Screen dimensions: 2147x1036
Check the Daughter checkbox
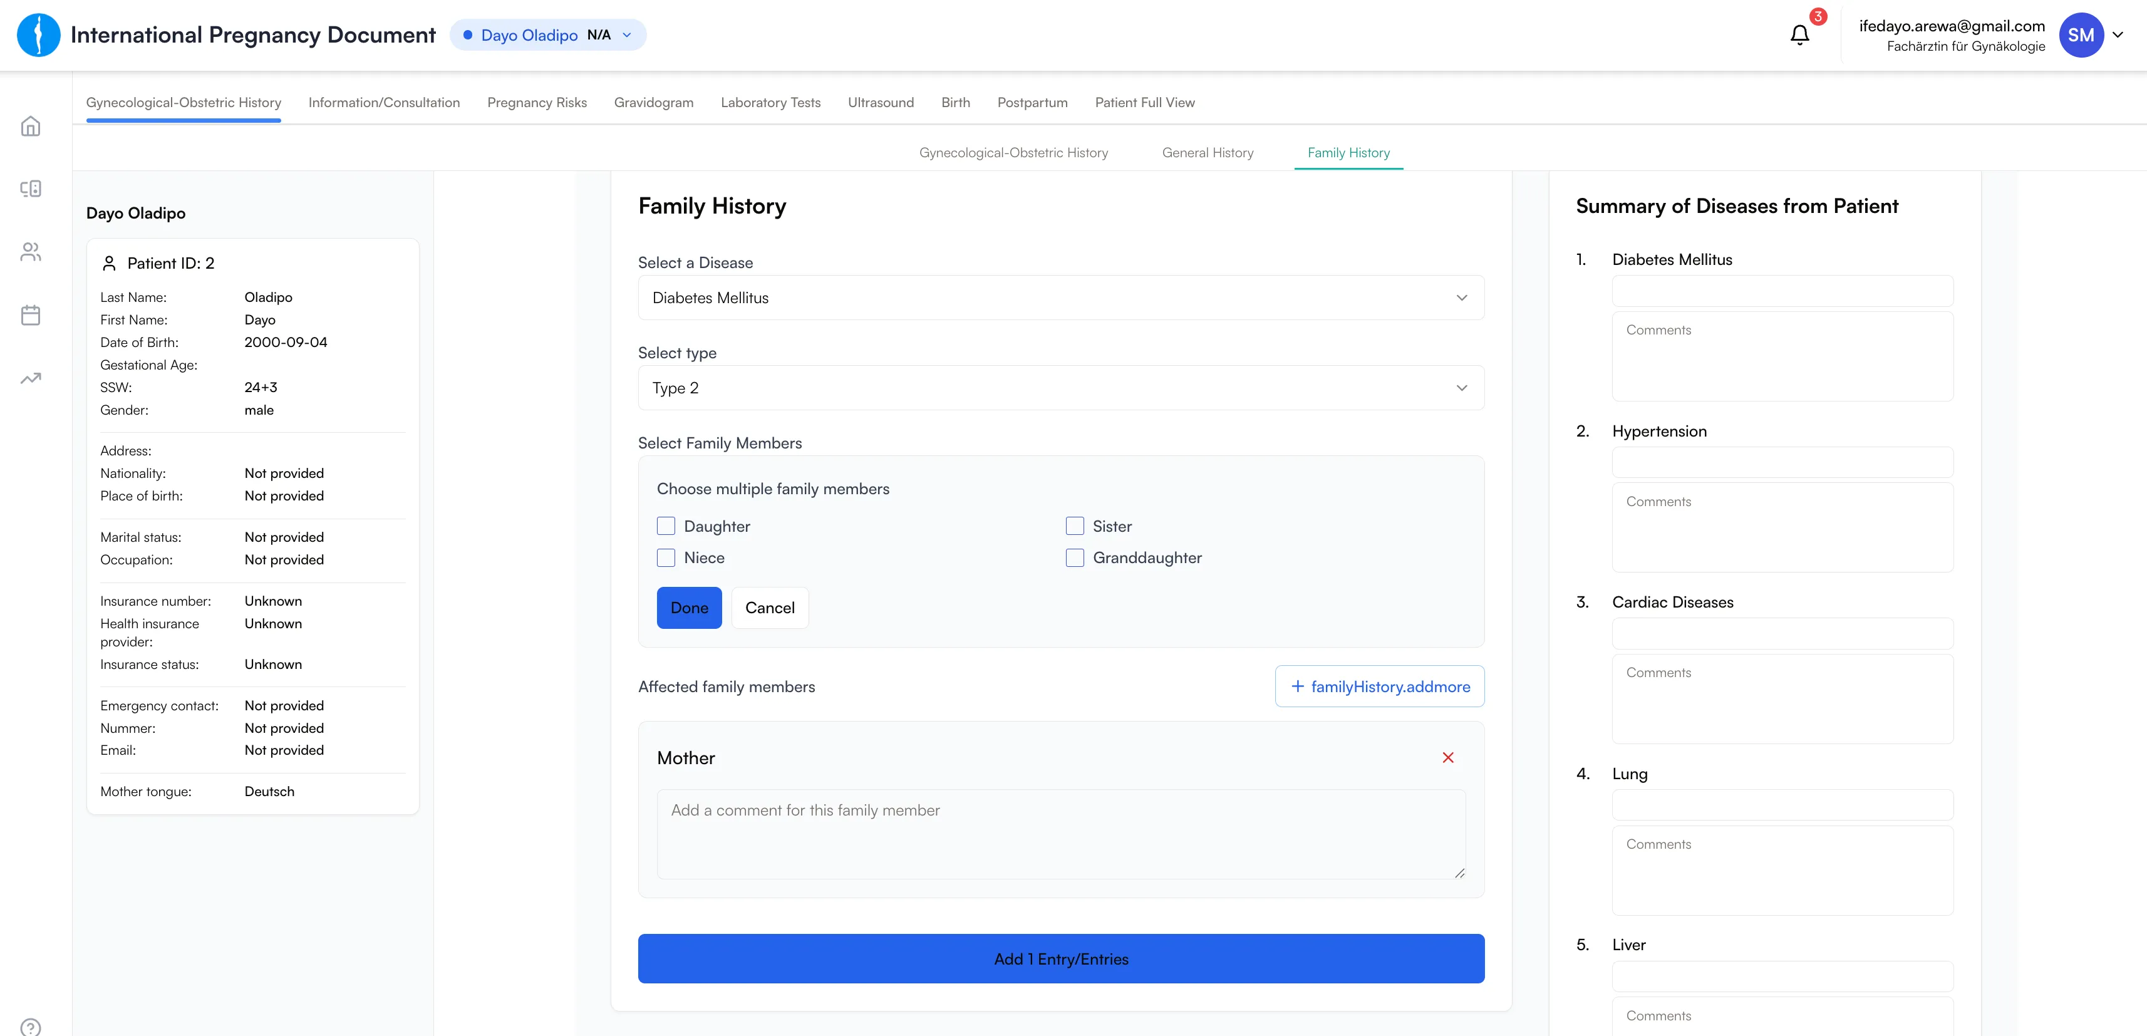(x=666, y=526)
